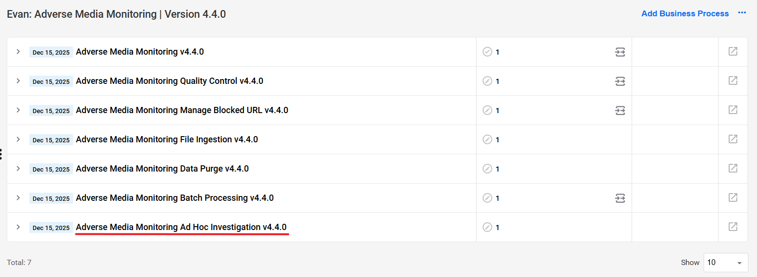This screenshot has height=277, width=757.
Task: Click the vertical dots handle on left edge
Action: click(x=1, y=154)
